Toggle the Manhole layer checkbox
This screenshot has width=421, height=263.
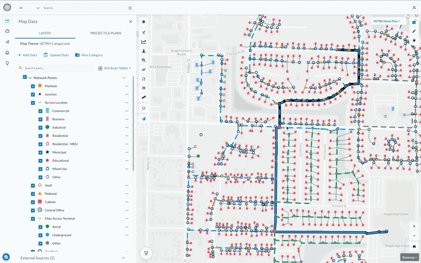pos(33,86)
